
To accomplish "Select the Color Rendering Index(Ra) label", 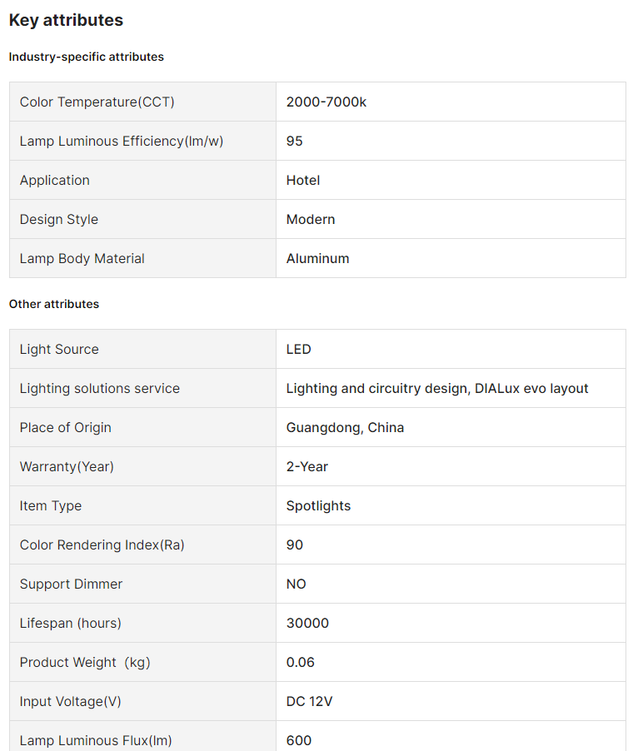I will [102, 545].
